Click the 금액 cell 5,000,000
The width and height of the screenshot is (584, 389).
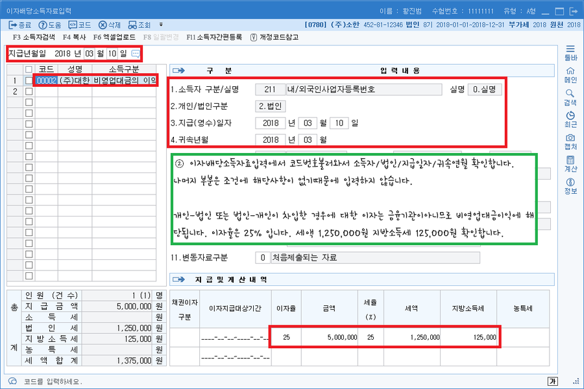tap(330, 337)
